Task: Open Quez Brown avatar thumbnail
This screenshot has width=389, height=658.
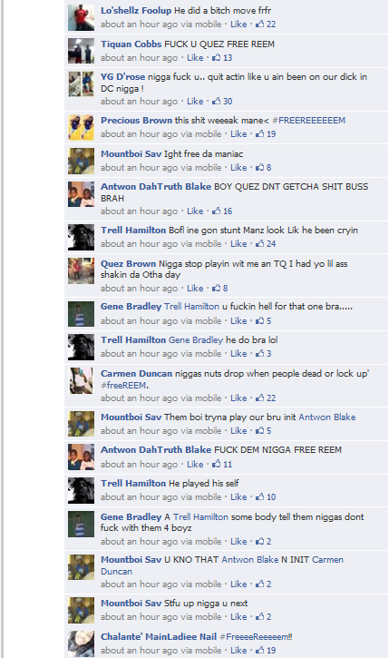Action: pyautogui.click(x=81, y=271)
